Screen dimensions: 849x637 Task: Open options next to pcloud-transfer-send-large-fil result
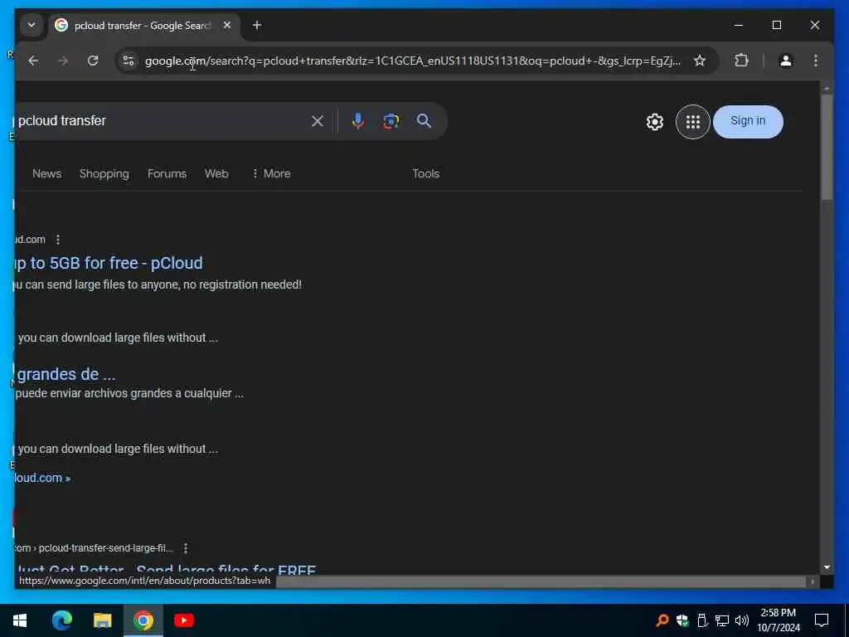coord(186,548)
